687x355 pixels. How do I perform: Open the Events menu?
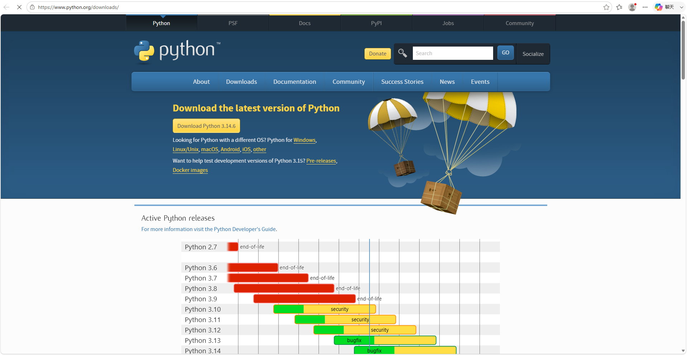(x=480, y=82)
